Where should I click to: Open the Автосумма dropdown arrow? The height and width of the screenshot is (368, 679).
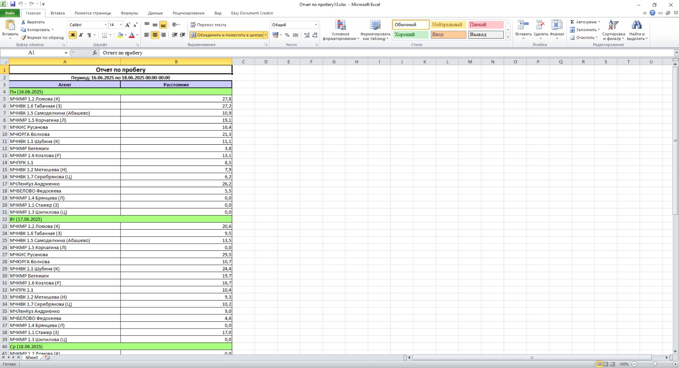click(599, 22)
